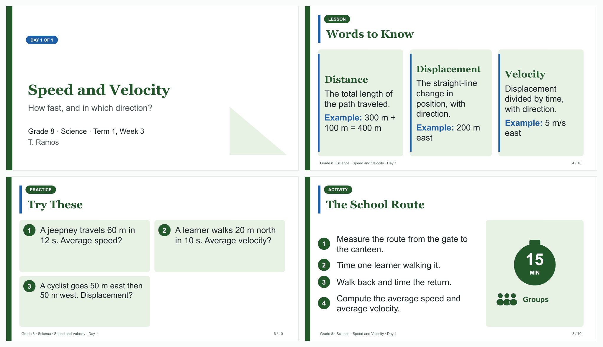Viewport: 603px width, 347px height.
Task: Click the Velocity card heading
Action: click(525, 75)
